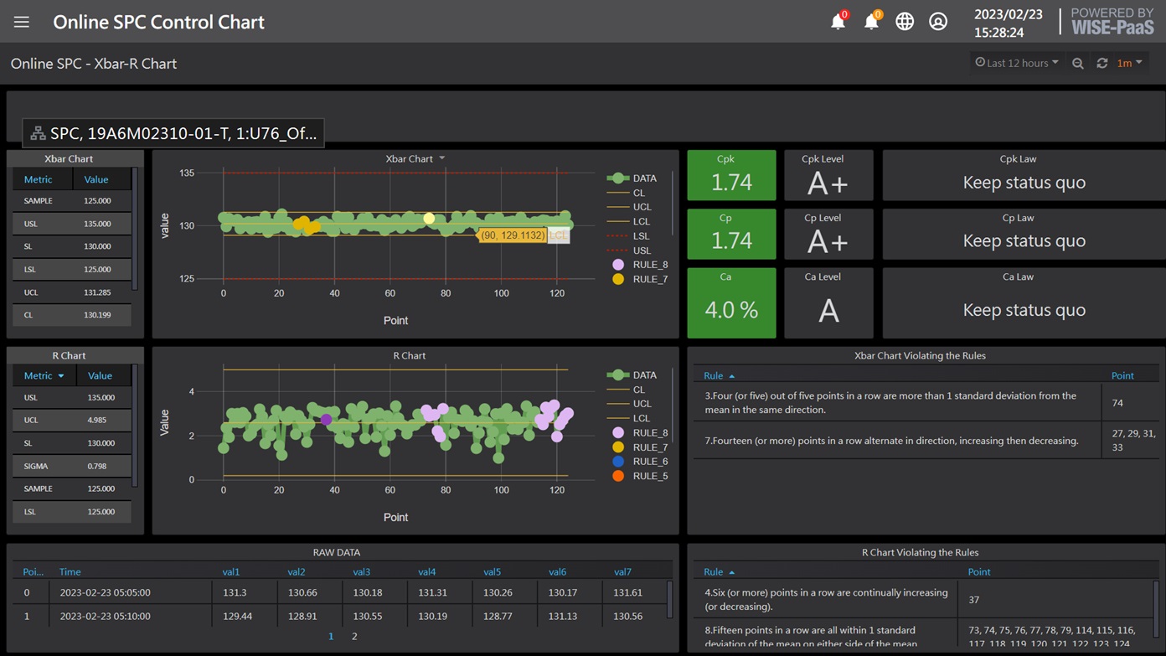Sort R Chart table by Metric column
The image size is (1166, 656).
[44, 375]
